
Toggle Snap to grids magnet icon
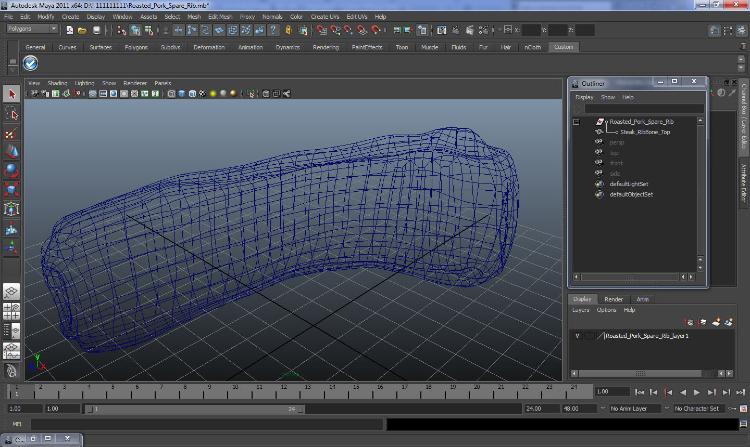(321, 30)
